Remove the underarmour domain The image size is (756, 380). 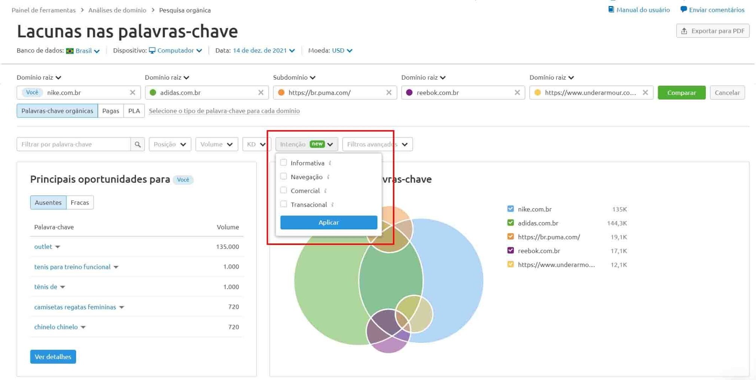point(645,92)
